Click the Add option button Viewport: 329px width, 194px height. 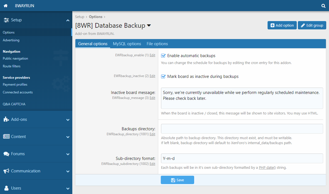[x=282, y=25]
